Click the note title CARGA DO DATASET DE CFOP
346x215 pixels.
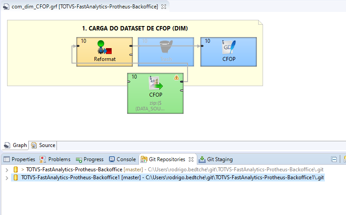(135, 28)
